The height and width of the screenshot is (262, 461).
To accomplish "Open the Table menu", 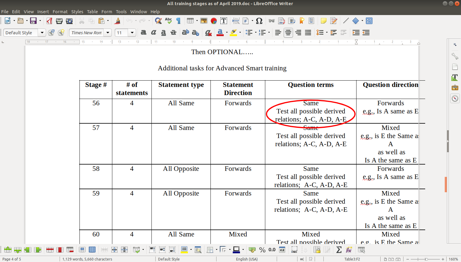I will (92, 12).
